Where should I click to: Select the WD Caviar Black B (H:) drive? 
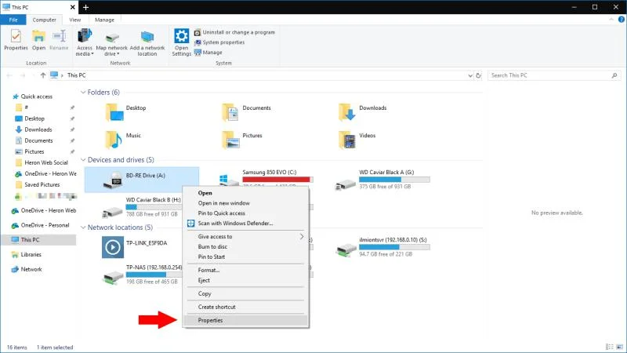(142, 207)
